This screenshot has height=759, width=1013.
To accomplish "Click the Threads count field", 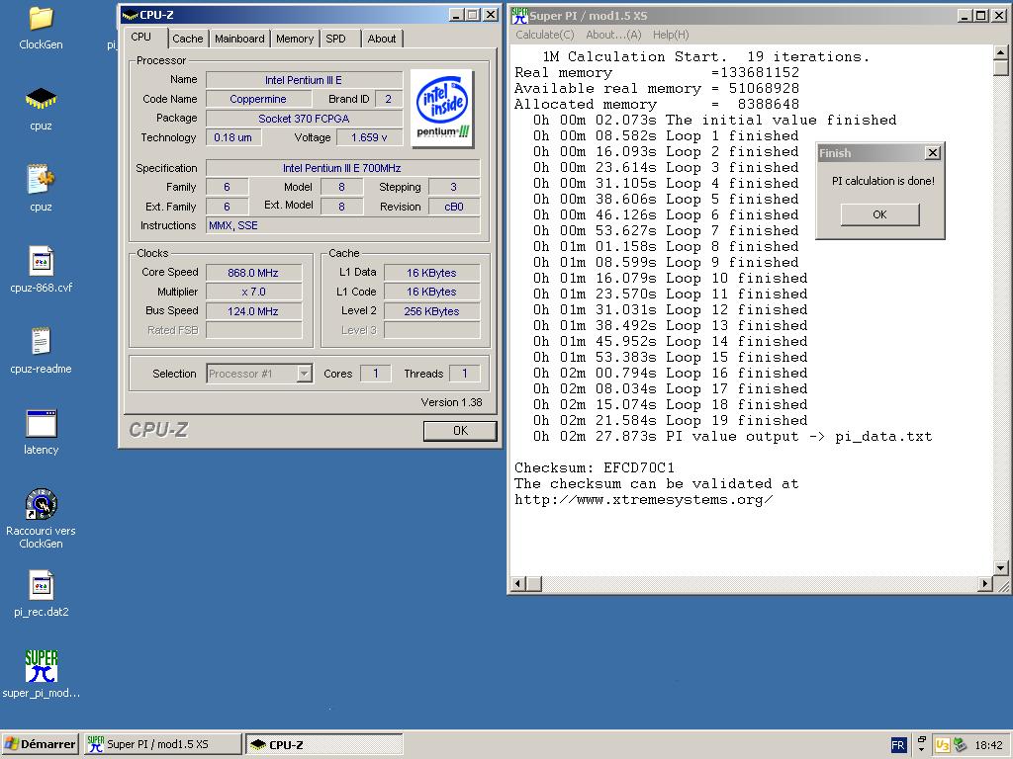I will point(465,373).
